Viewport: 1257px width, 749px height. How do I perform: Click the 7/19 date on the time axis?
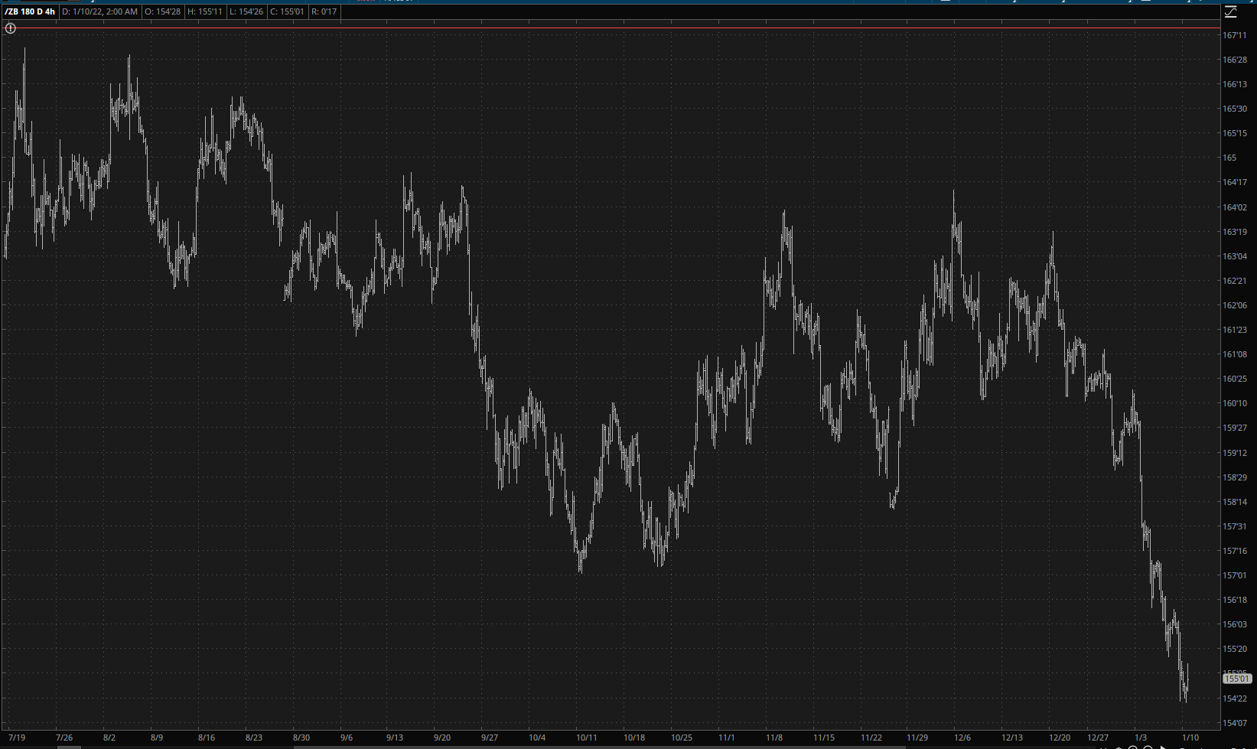(x=17, y=738)
